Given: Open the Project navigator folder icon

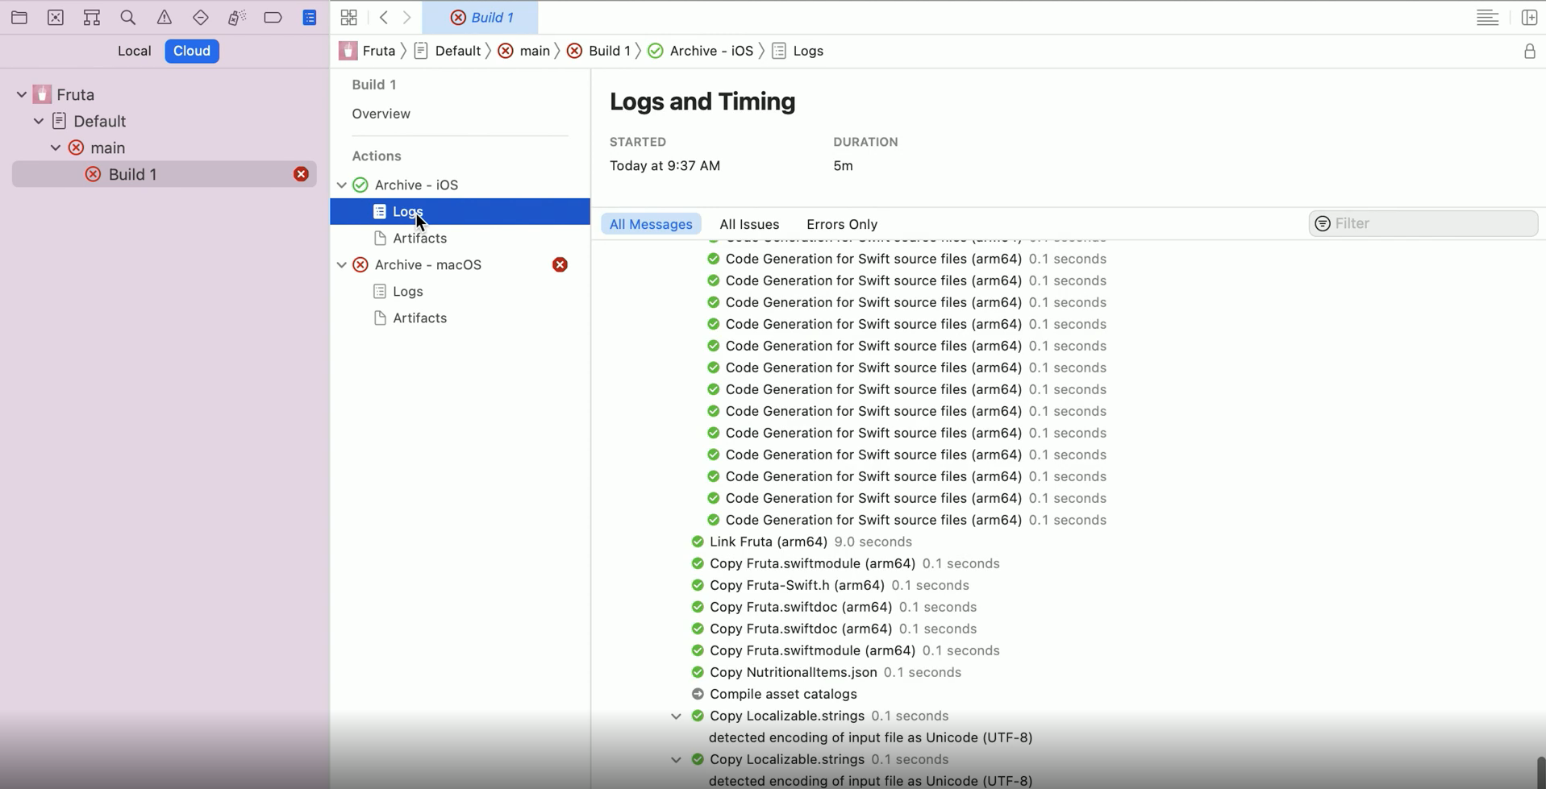Looking at the screenshot, I should pos(19,17).
